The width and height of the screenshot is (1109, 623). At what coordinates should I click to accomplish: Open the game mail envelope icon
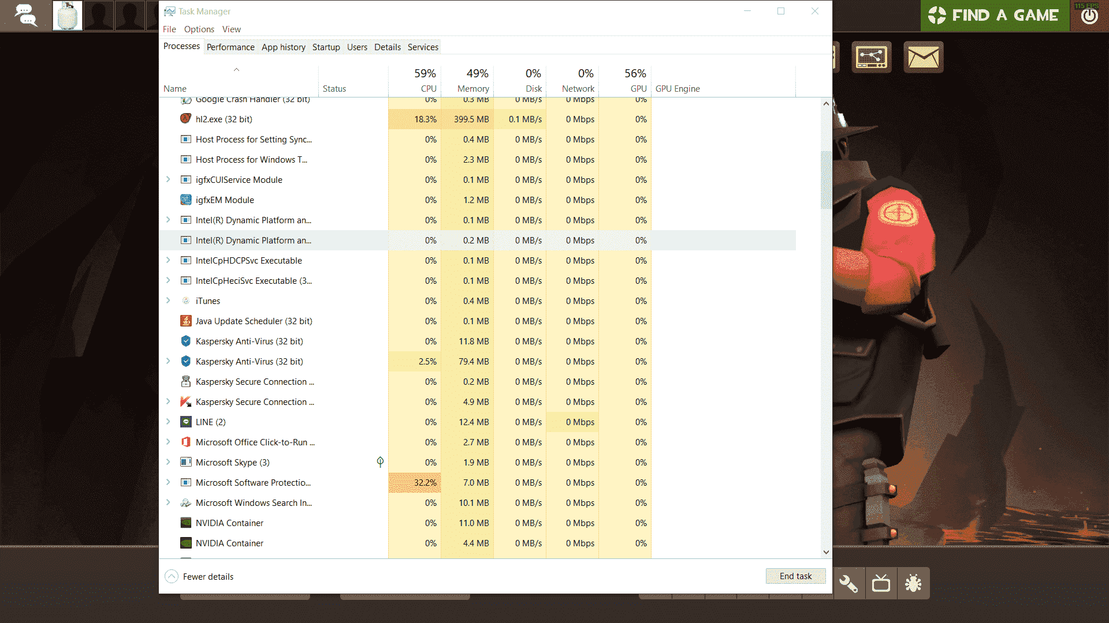[x=923, y=57]
